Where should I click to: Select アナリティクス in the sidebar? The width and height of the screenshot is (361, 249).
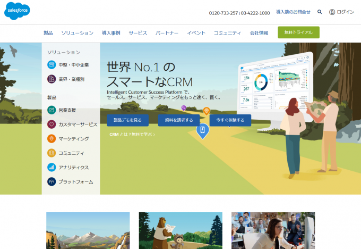pos(74,167)
